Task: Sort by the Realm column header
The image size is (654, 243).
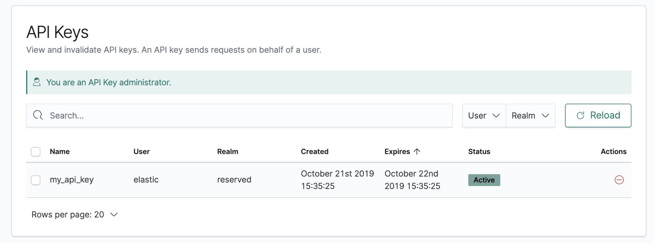Action: click(x=228, y=152)
